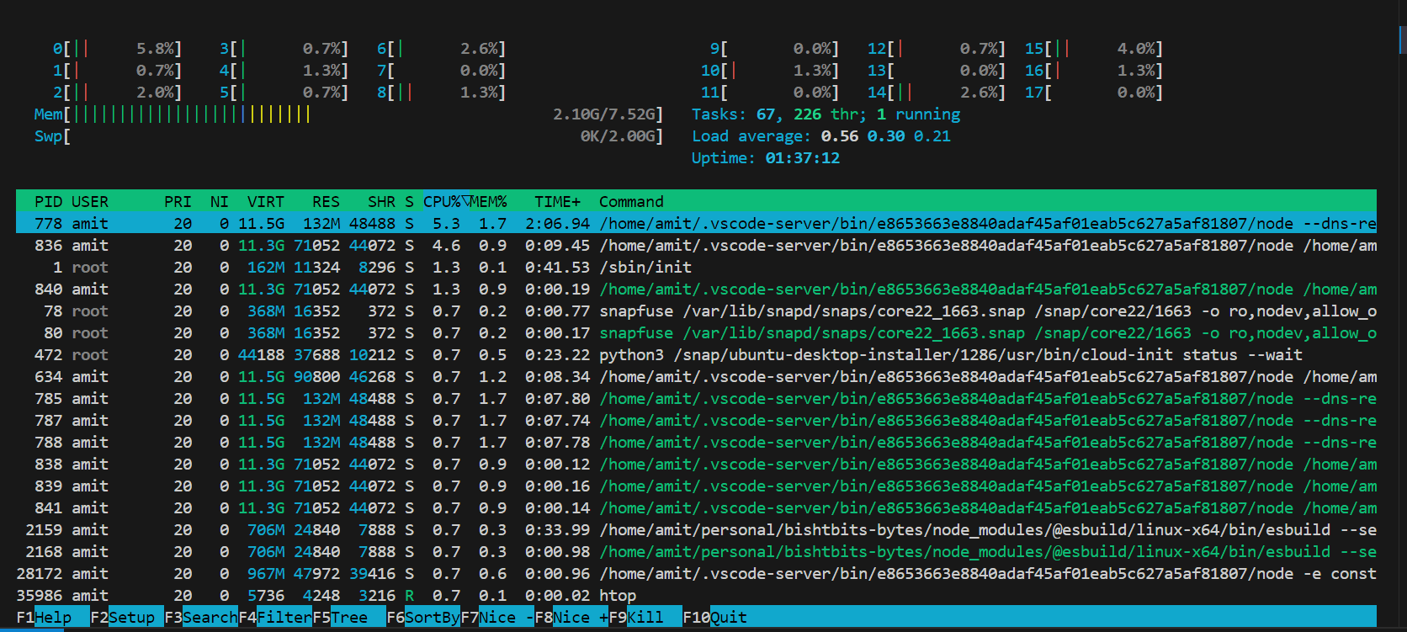Click the TIME+ column header
1407x632 pixels.
[557, 201]
